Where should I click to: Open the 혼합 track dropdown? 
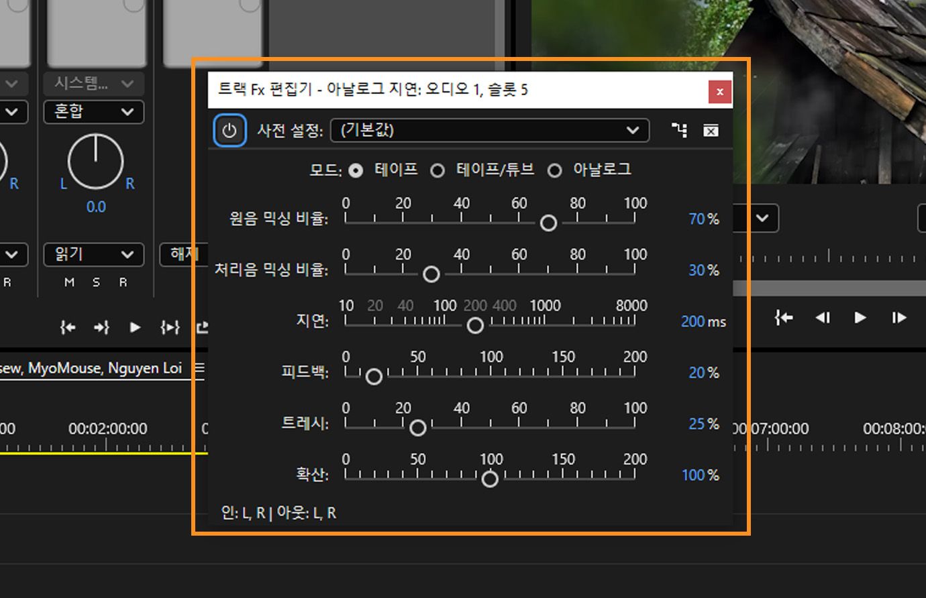pos(93,112)
